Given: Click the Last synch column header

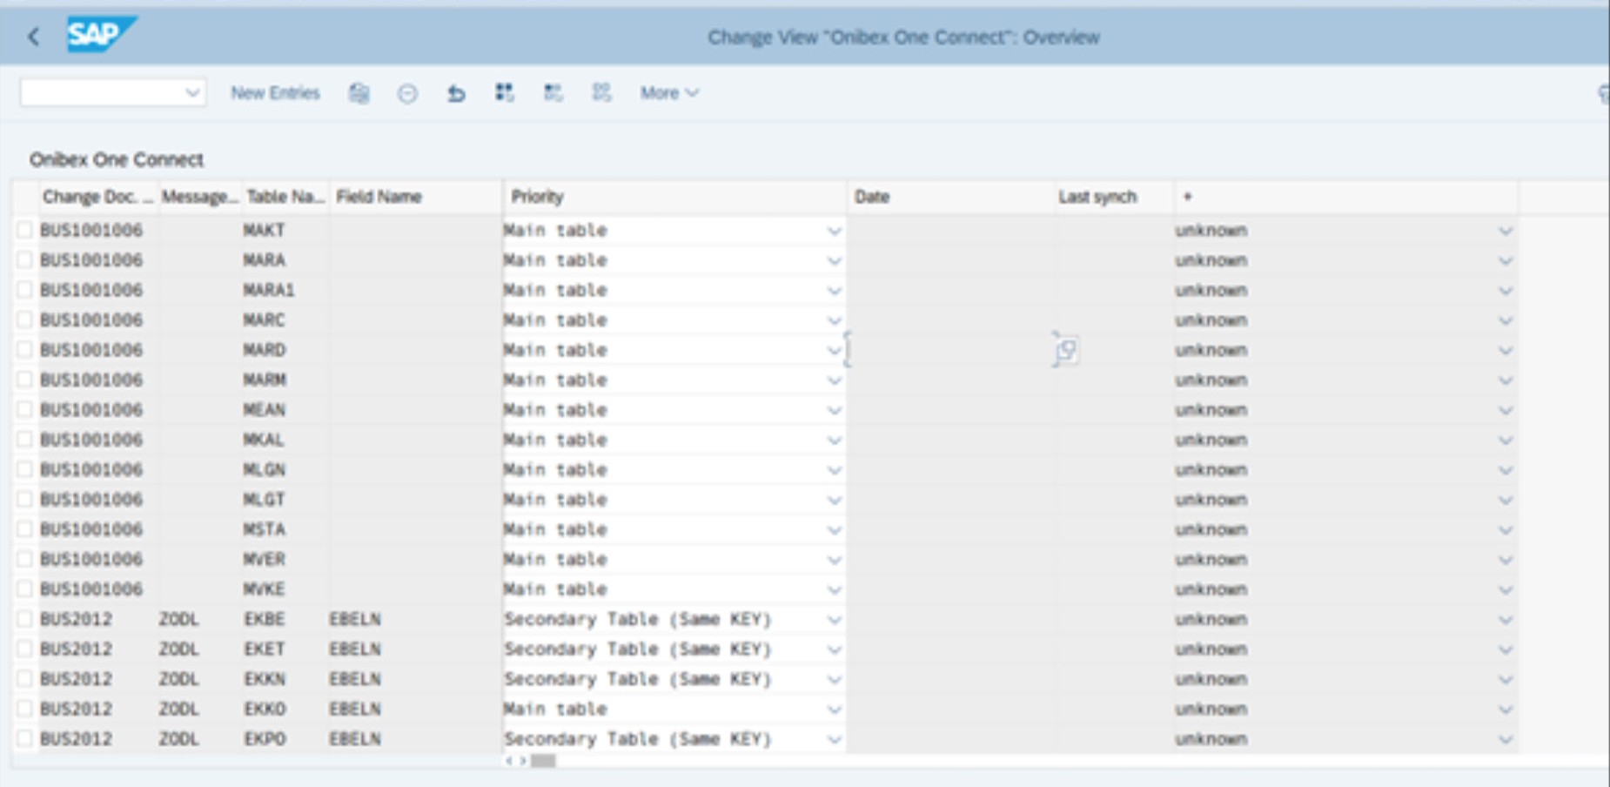Looking at the screenshot, I should tap(1113, 197).
